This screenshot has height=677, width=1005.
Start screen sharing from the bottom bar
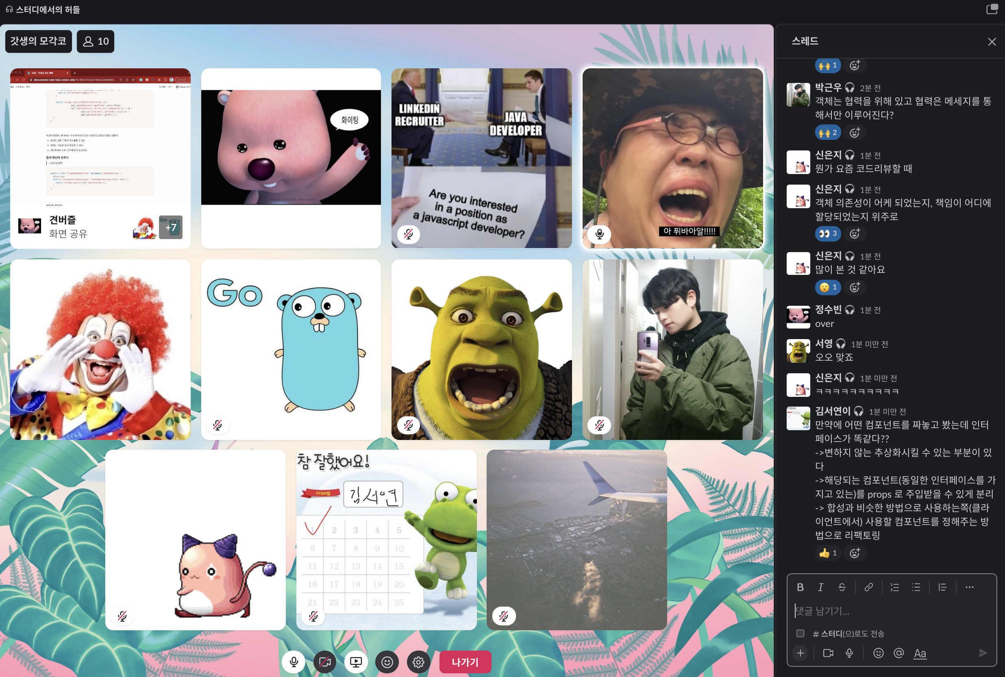point(356,662)
